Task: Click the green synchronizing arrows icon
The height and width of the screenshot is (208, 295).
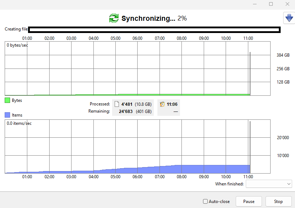Action: click(x=114, y=18)
